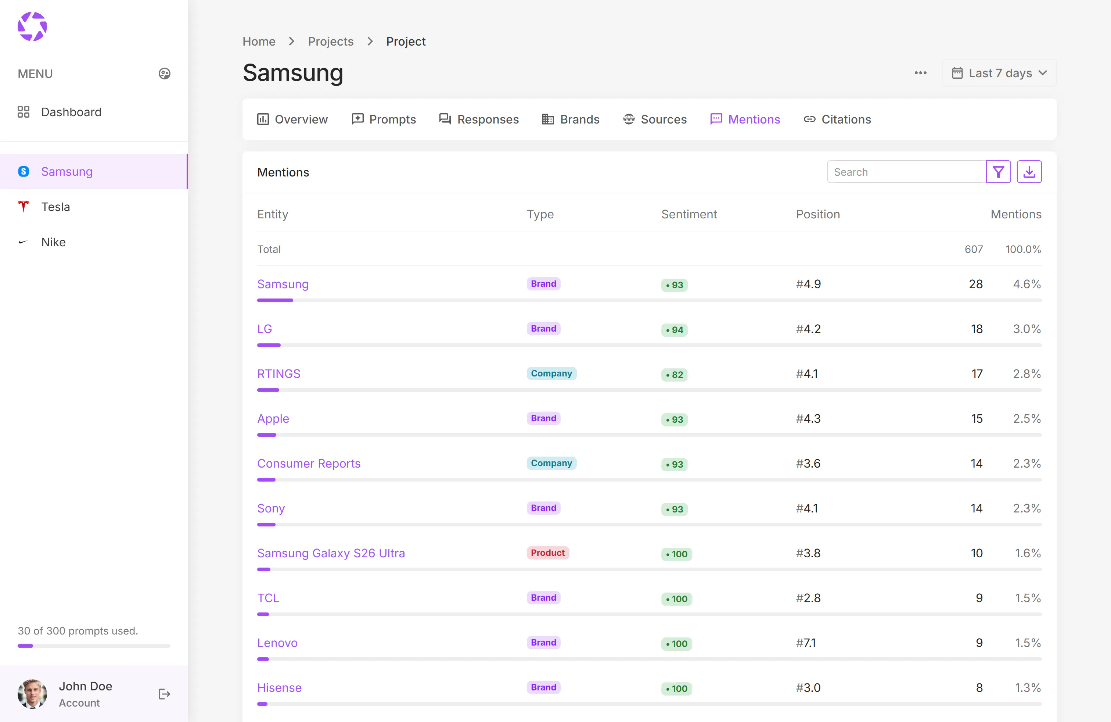The width and height of the screenshot is (1111, 722).
Task: Open the Apple entity link
Action: tap(273, 418)
